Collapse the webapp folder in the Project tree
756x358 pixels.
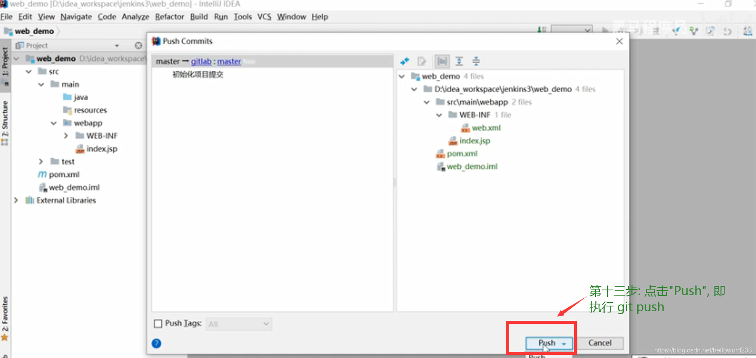coord(54,123)
